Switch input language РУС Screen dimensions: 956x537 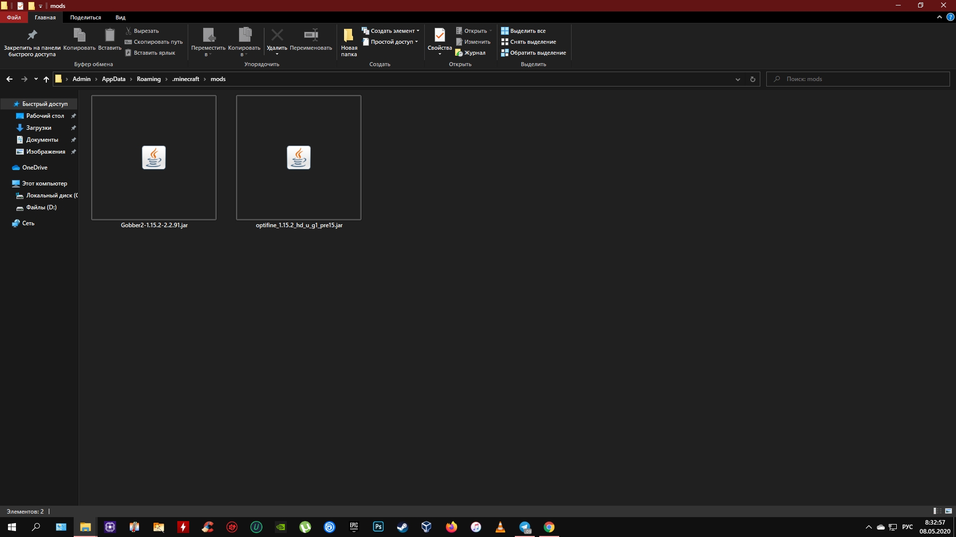(x=908, y=527)
